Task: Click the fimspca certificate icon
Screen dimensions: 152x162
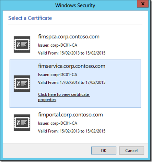Action: click(x=22, y=45)
